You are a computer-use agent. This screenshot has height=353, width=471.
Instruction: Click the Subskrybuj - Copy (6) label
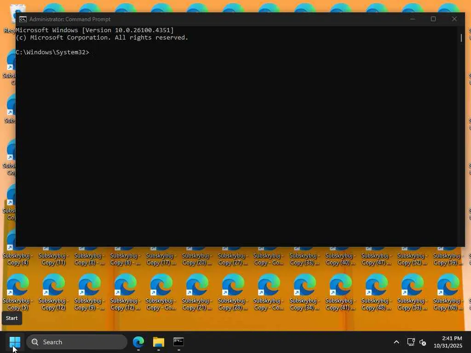coord(125,259)
